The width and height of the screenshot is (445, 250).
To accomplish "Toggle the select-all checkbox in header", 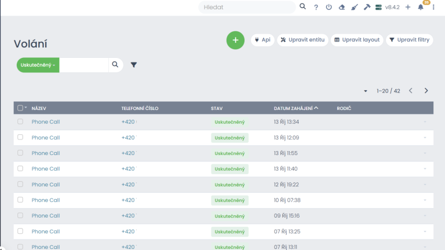I will pyautogui.click(x=20, y=108).
